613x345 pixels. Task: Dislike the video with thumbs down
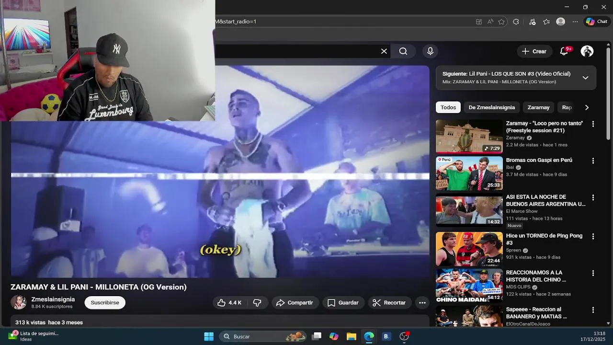pyautogui.click(x=257, y=303)
